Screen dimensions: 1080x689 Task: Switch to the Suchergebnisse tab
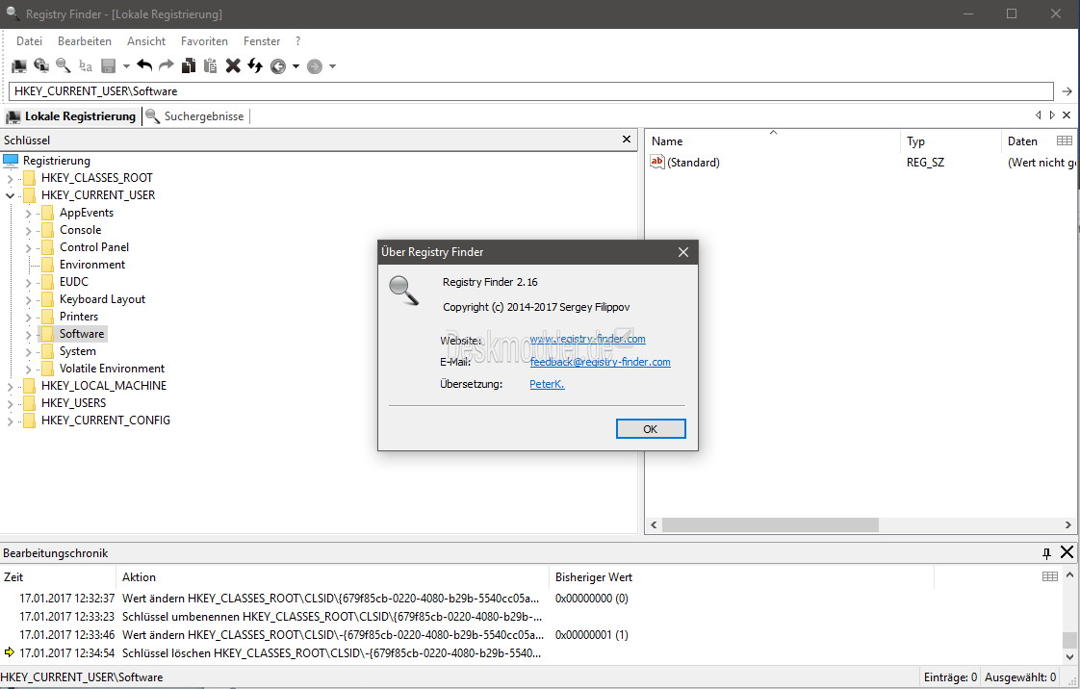point(196,116)
